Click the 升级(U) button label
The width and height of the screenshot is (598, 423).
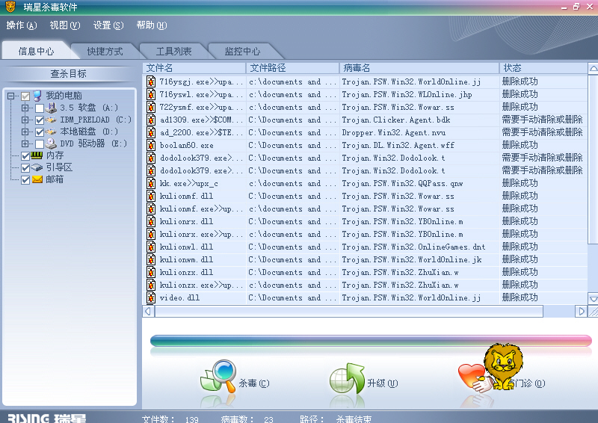[383, 383]
